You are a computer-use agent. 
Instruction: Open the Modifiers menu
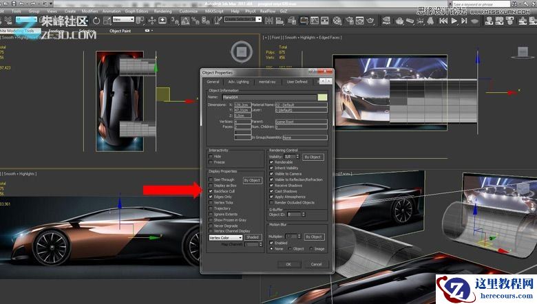(89, 11)
